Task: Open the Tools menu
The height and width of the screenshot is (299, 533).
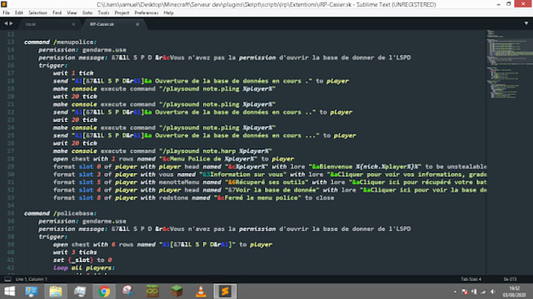Action: pos(103,13)
